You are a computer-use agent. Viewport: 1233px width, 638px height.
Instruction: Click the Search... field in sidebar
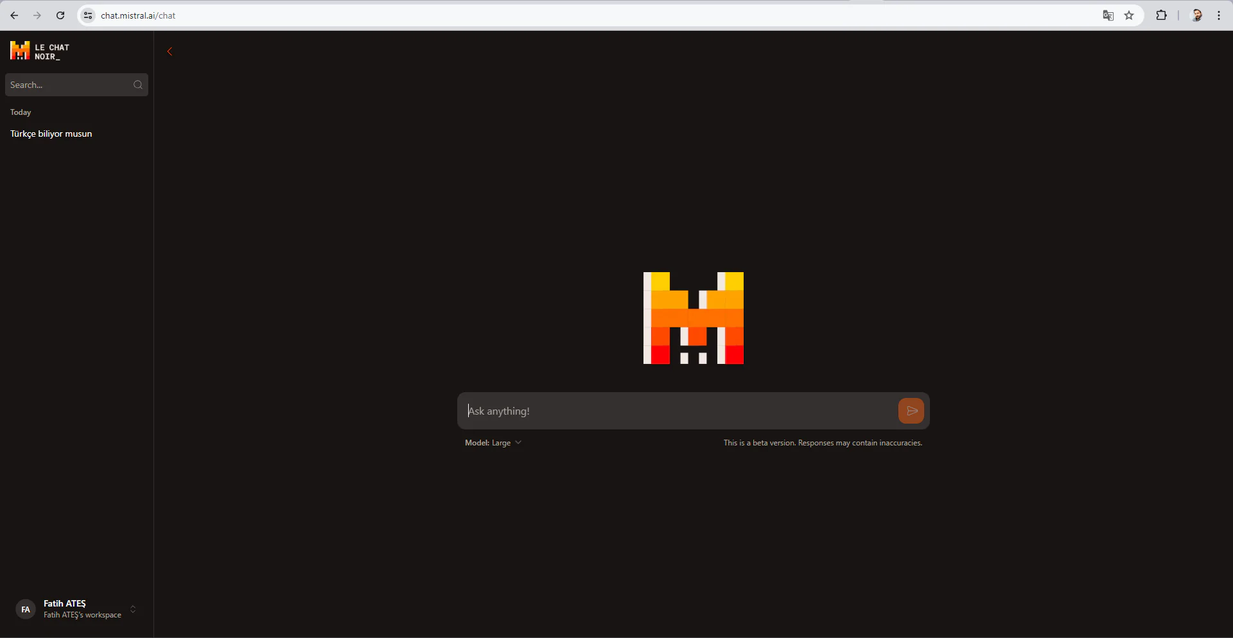76,85
